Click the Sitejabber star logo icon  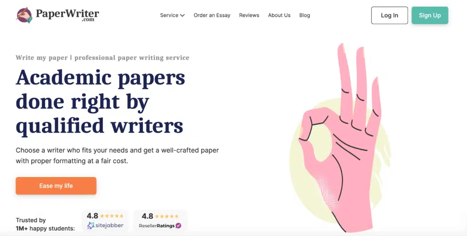pyautogui.click(x=91, y=226)
